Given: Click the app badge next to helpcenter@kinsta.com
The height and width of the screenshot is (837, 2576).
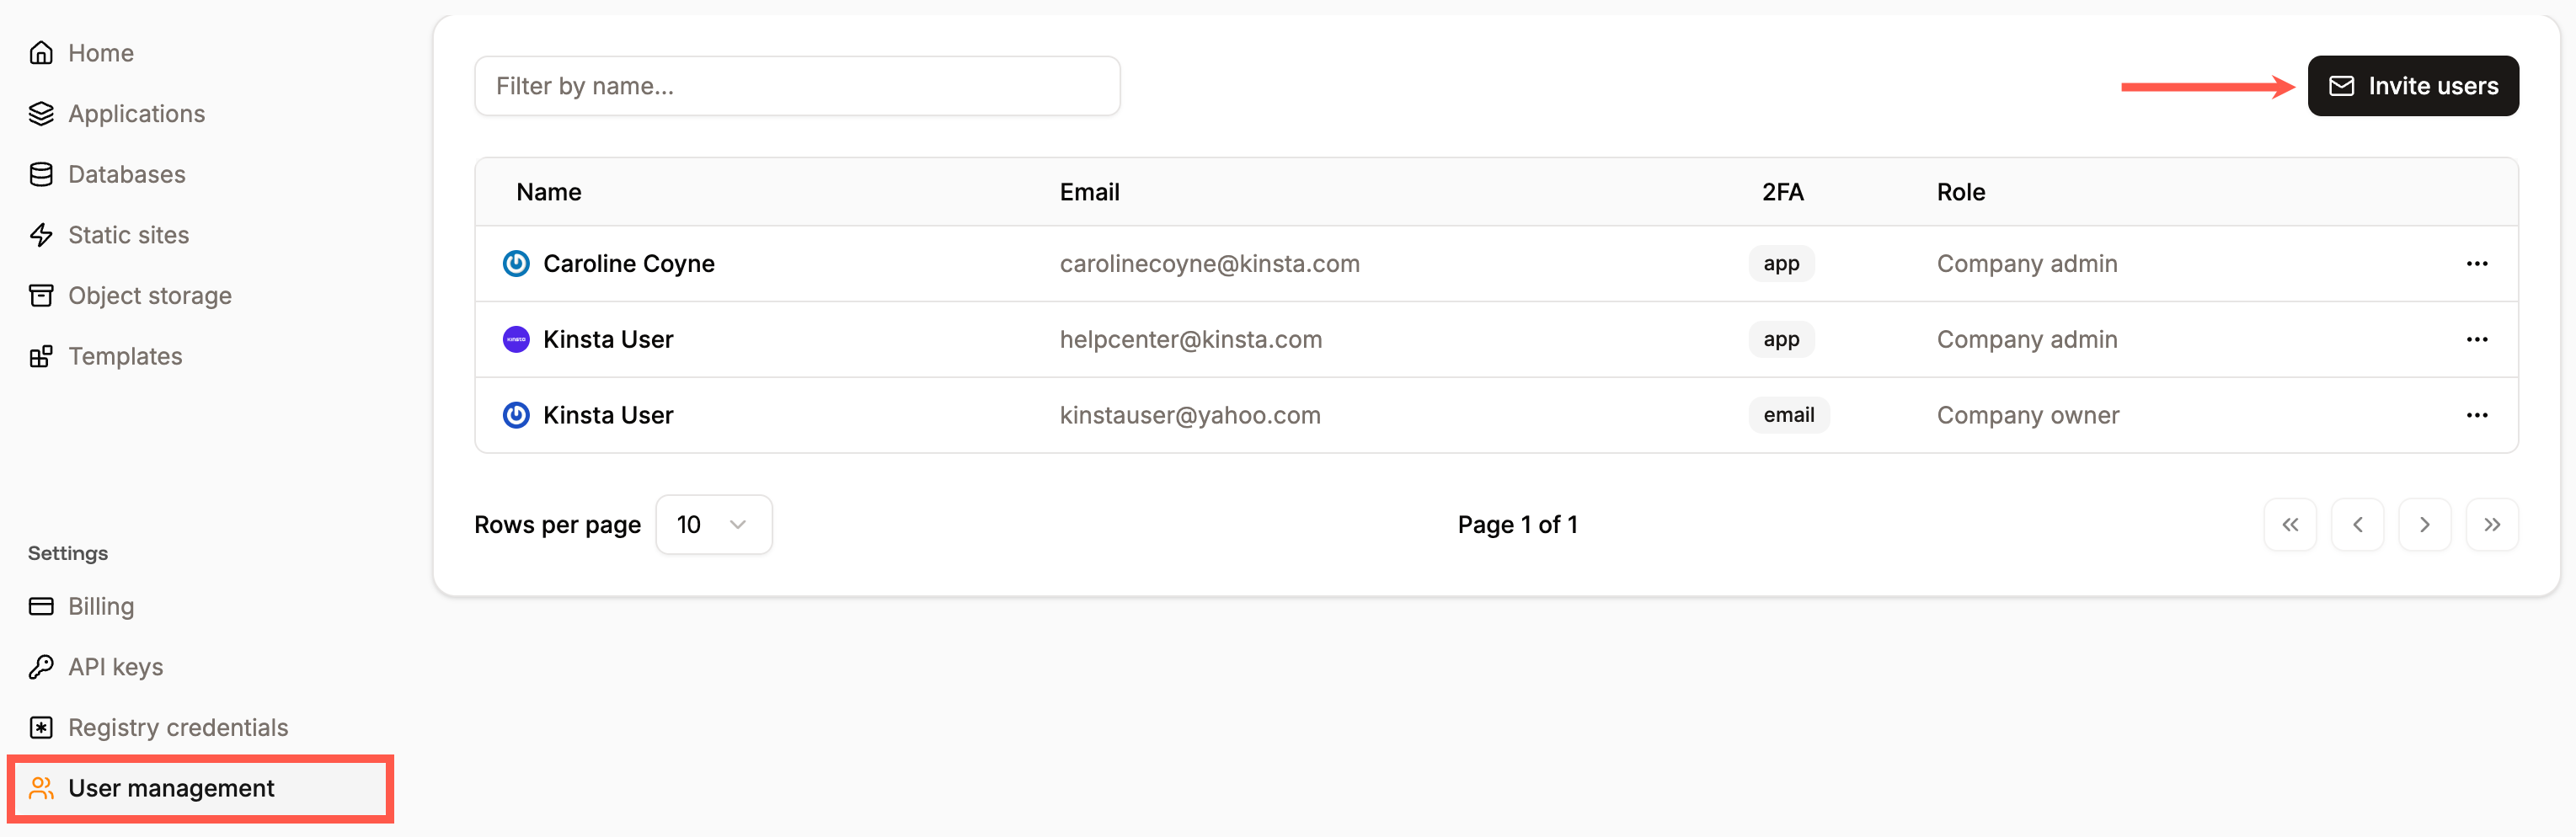Looking at the screenshot, I should (x=1781, y=339).
